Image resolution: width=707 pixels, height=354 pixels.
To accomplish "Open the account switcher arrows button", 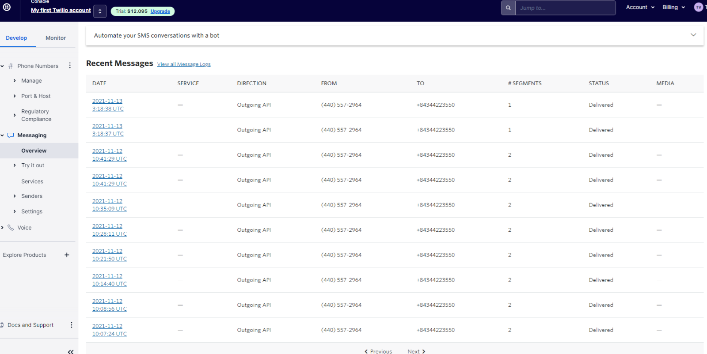I will tap(100, 11).
